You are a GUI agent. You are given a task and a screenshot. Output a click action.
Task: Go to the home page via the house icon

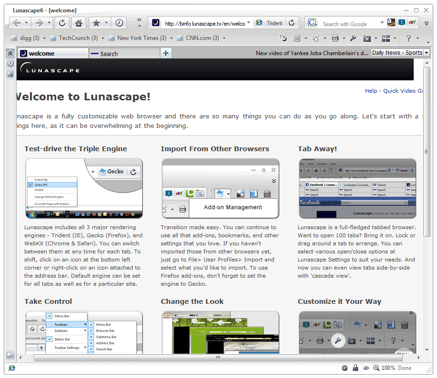click(x=79, y=23)
